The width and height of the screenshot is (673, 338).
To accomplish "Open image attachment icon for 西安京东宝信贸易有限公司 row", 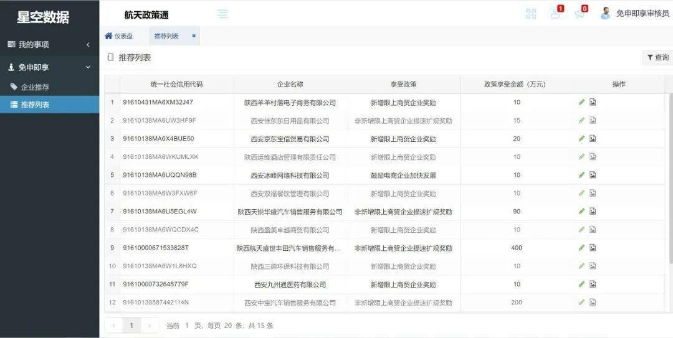I will (x=593, y=139).
